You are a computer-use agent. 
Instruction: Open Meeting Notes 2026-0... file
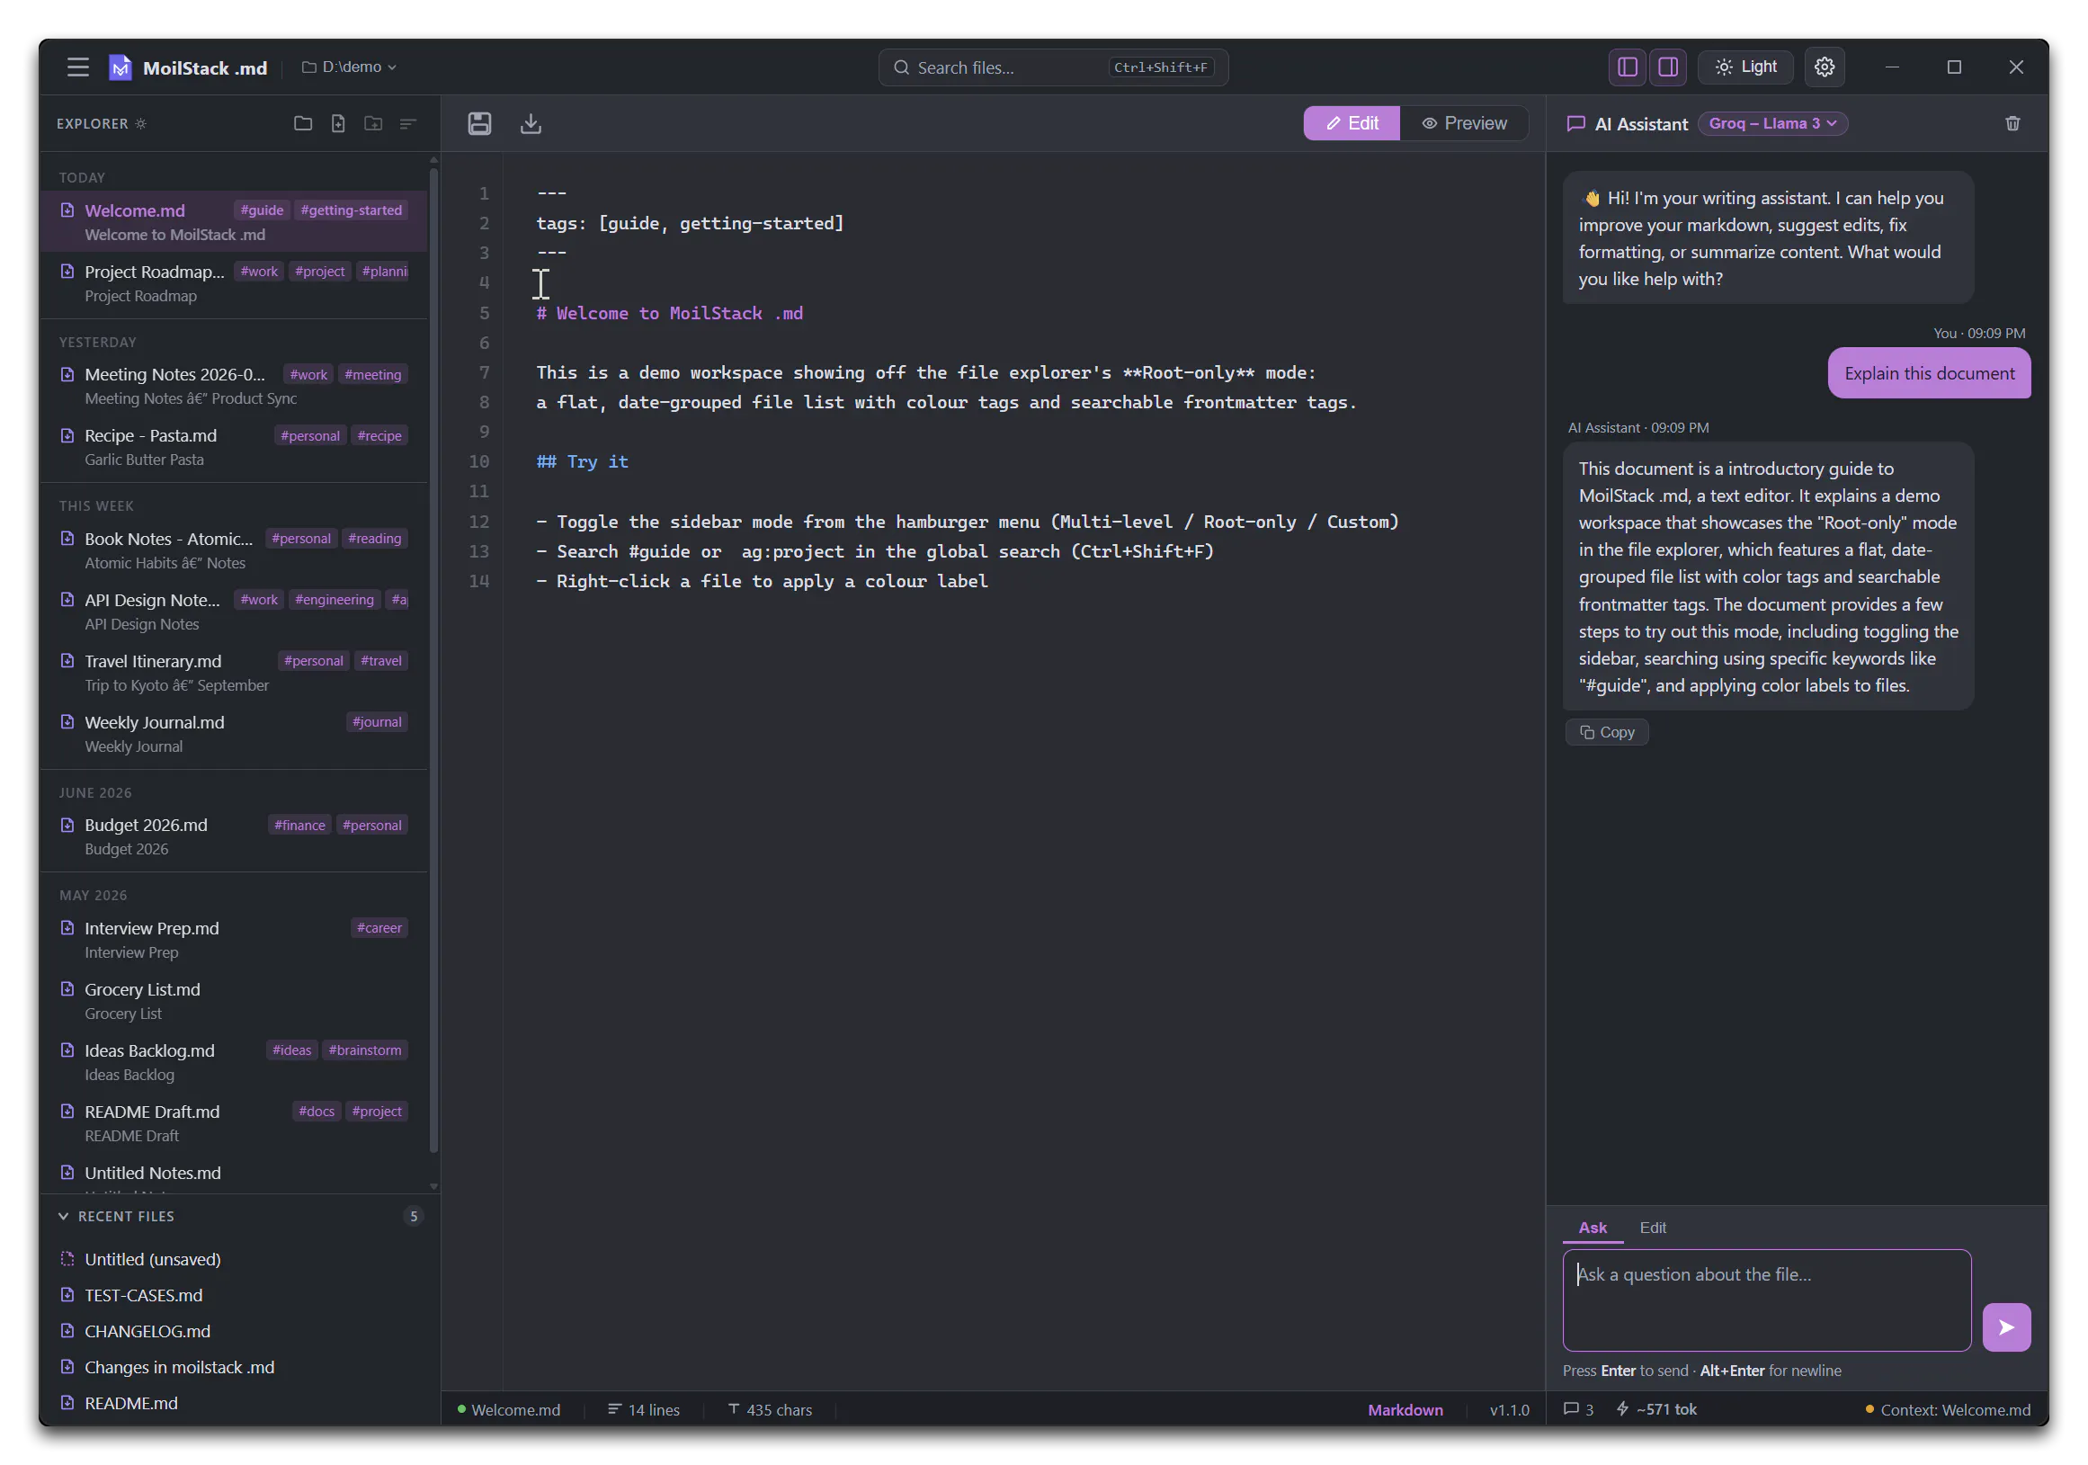tap(234, 386)
